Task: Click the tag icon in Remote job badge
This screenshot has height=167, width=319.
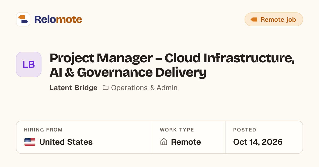Action: pos(254,19)
